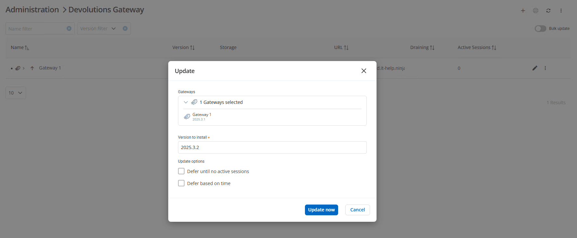Screen dimensions: 577x238
Task: Clear the Version filter
Action: pyautogui.click(x=125, y=29)
